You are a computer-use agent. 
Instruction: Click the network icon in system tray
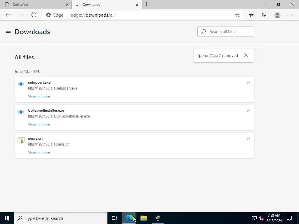click(254, 218)
